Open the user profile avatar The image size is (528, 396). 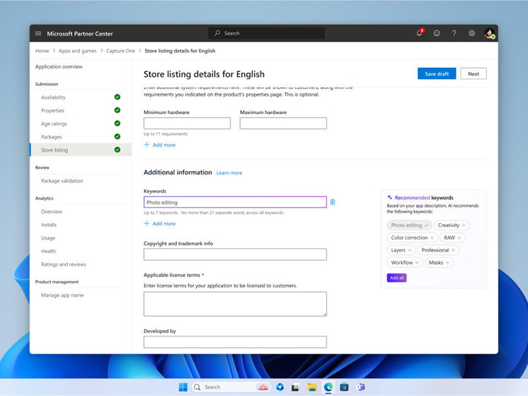click(489, 33)
